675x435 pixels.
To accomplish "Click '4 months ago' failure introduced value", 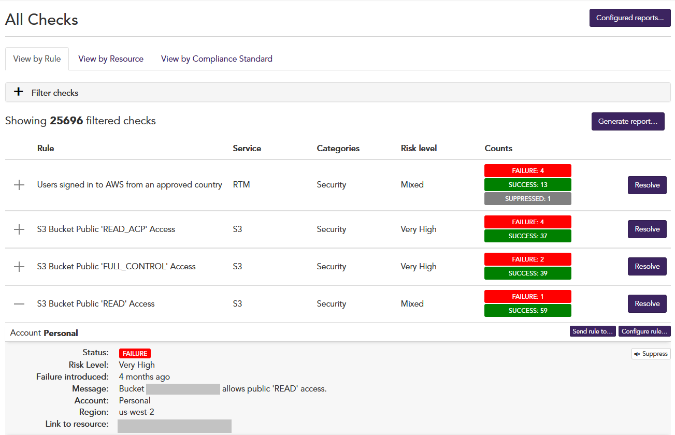I will coord(145,376).
